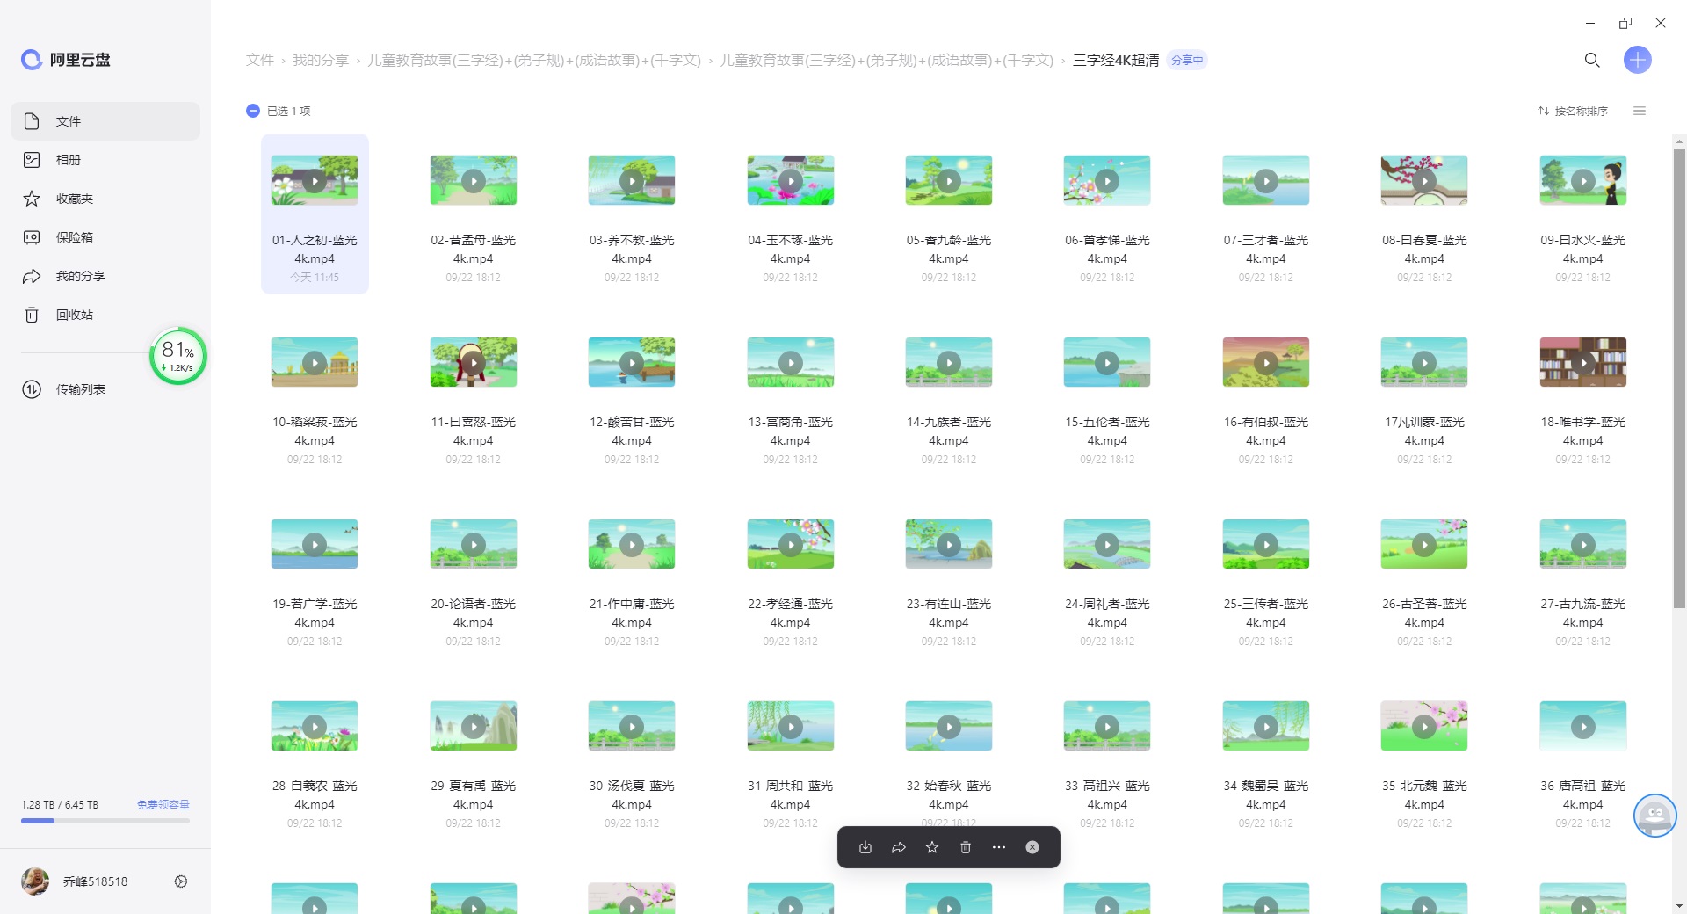Play 01-人之初-蓝光4k.mp4 thumbnail
The height and width of the screenshot is (914, 1687).
click(315, 180)
